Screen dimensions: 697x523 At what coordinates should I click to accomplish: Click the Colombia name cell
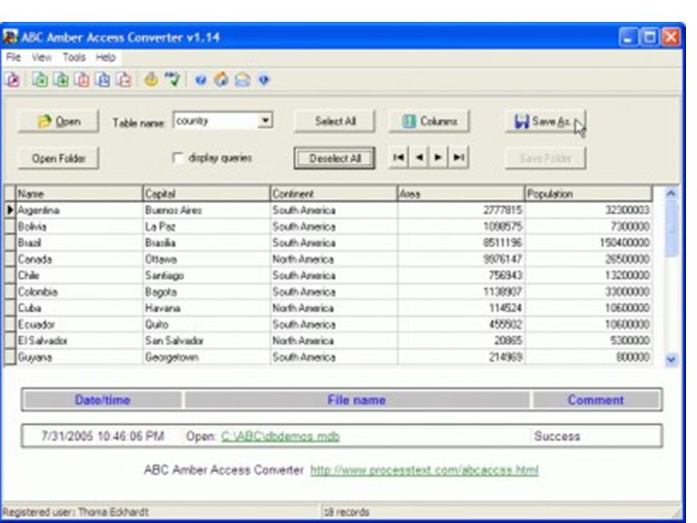point(80,292)
